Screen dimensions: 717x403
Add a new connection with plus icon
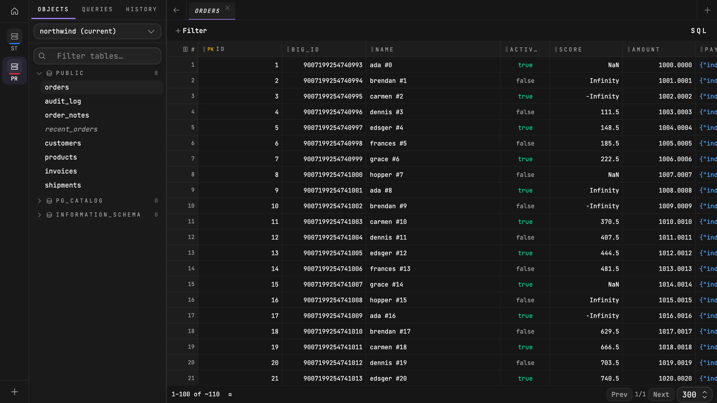pyautogui.click(x=15, y=392)
